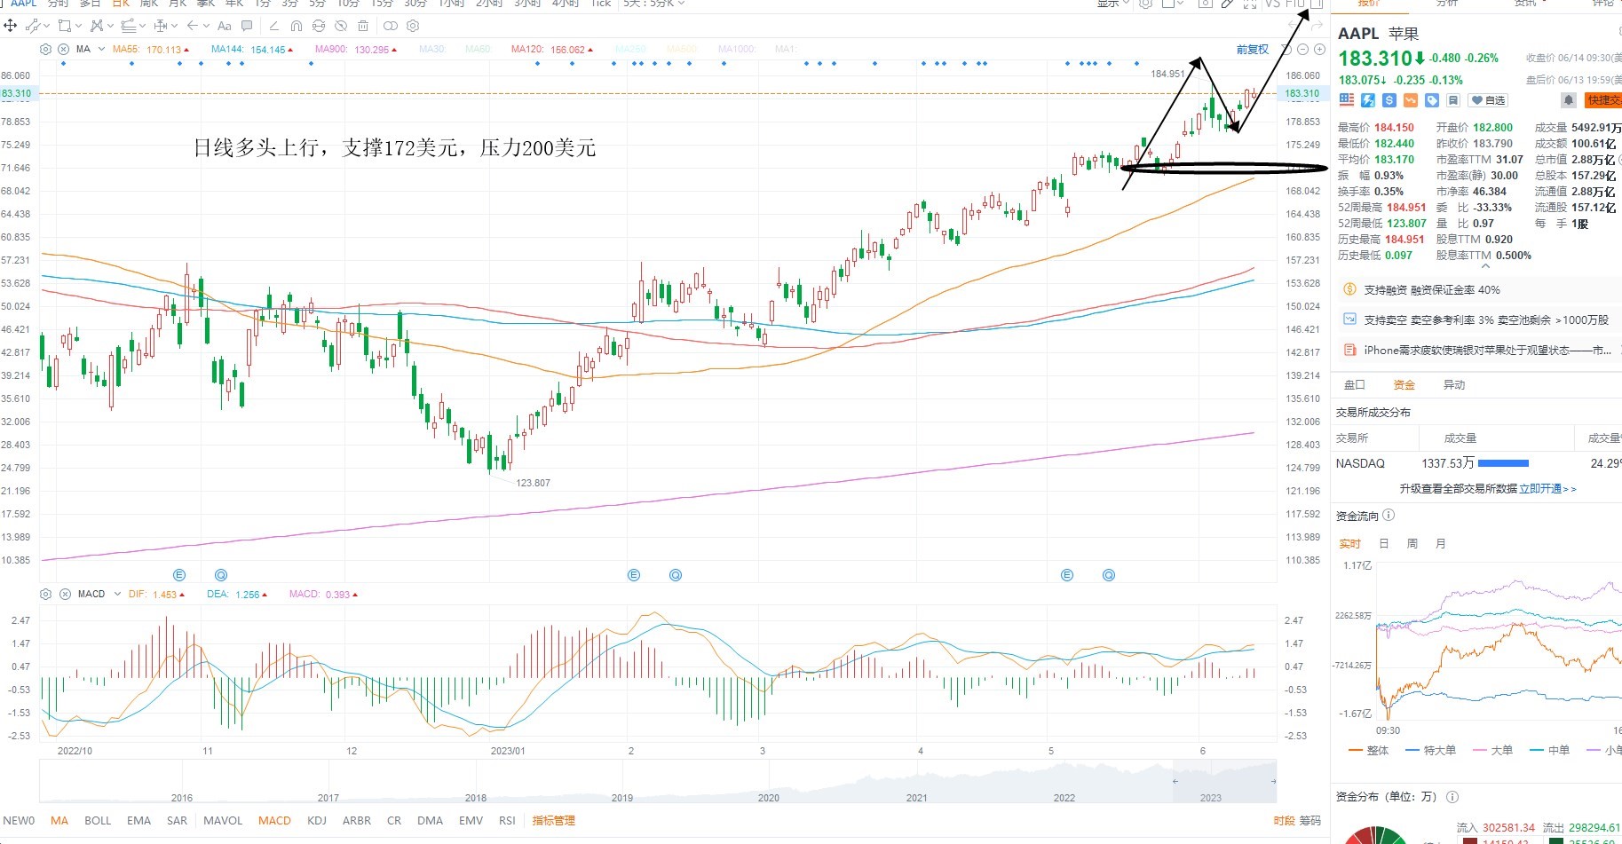Collapse the quote details chevron
This screenshot has height=844, width=1622.
tap(1485, 265)
